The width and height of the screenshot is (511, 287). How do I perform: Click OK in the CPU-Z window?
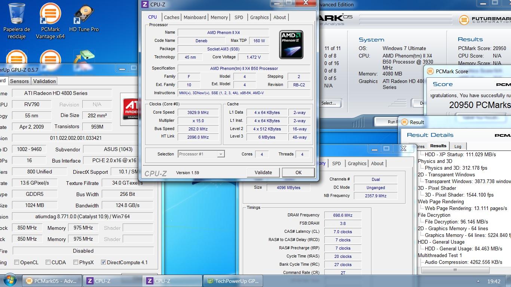coord(298,172)
